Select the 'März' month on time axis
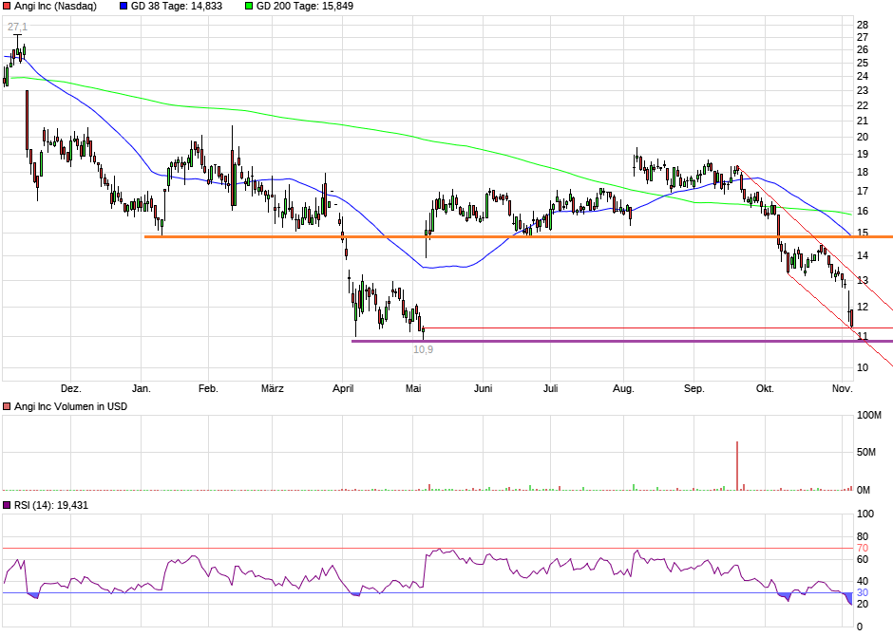 [x=272, y=388]
